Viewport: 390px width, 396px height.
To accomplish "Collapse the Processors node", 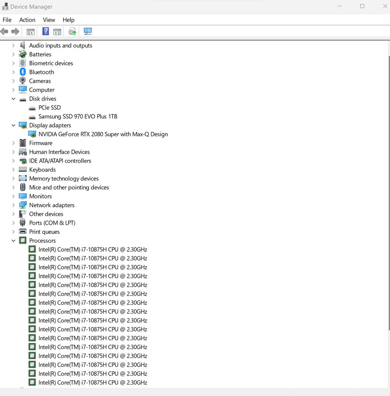I will (14, 241).
